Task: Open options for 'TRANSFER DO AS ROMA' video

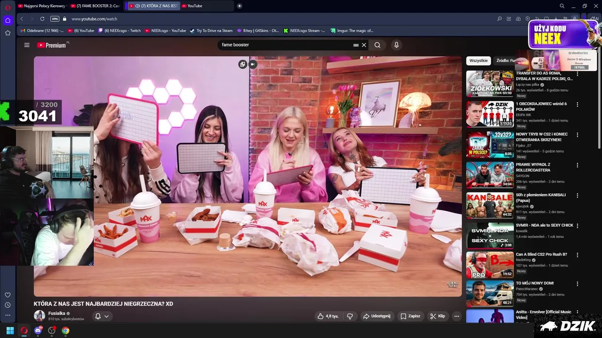Action: coord(578,74)
